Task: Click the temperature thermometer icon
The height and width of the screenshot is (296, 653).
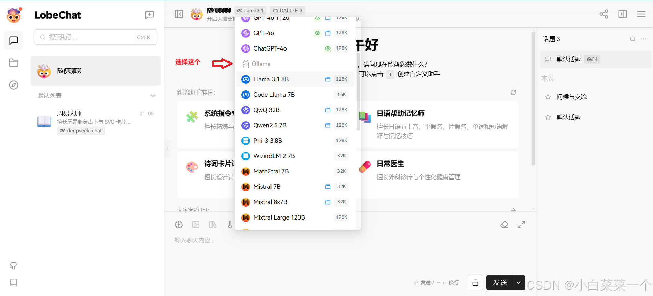Action: click(230, 224)
